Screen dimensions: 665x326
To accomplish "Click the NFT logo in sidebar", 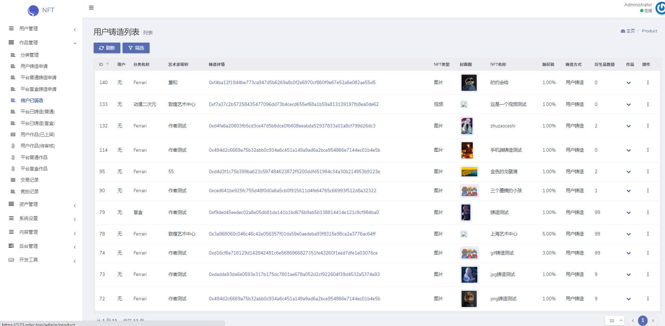I will click(41, 10).
